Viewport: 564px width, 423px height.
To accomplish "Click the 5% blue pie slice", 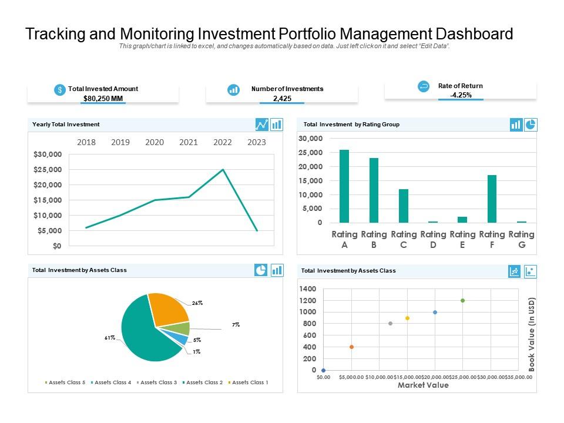I will [x=179, y=338].
